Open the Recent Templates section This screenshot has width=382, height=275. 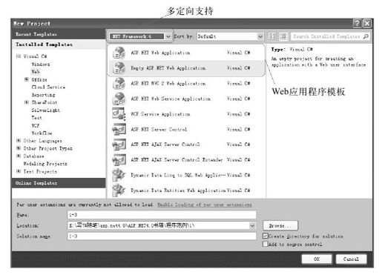coord(59,34)
